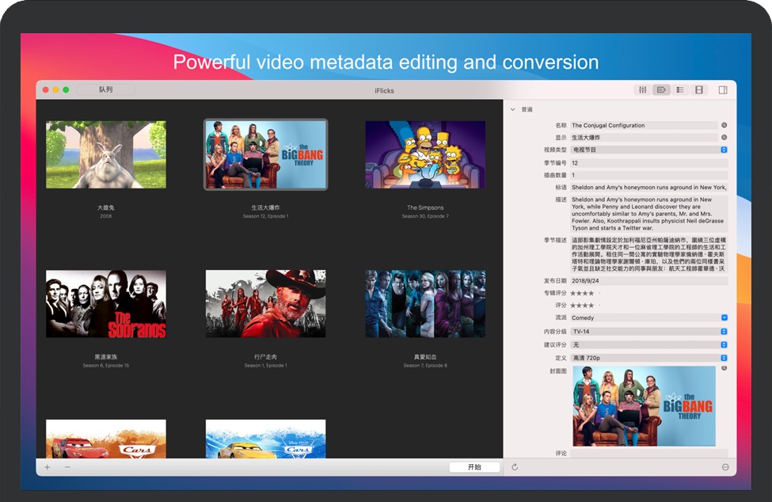Viewport: 772px width, 502px height.
Task: Click search icon next to 名称 field
Action: (x=724, y=125)
